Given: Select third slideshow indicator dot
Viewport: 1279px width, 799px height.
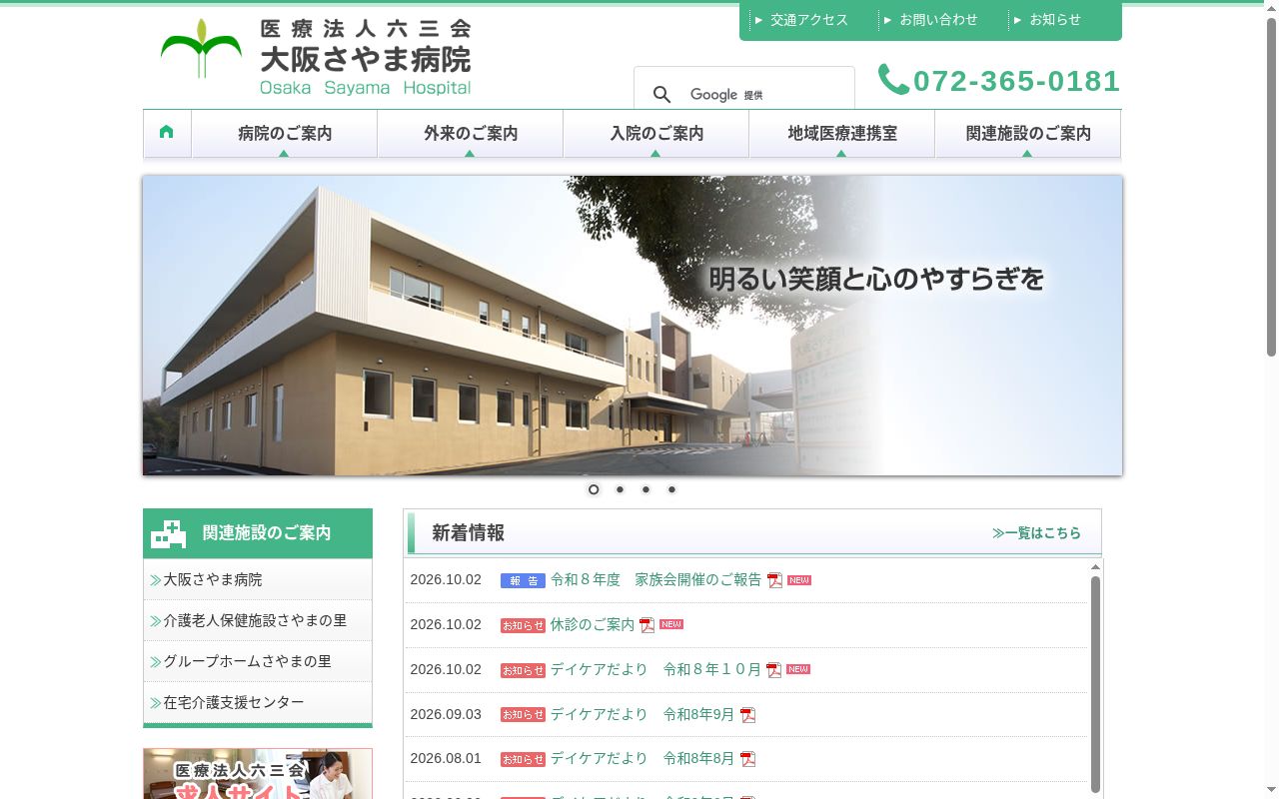Looking at the screenshot, I should 645,489.
